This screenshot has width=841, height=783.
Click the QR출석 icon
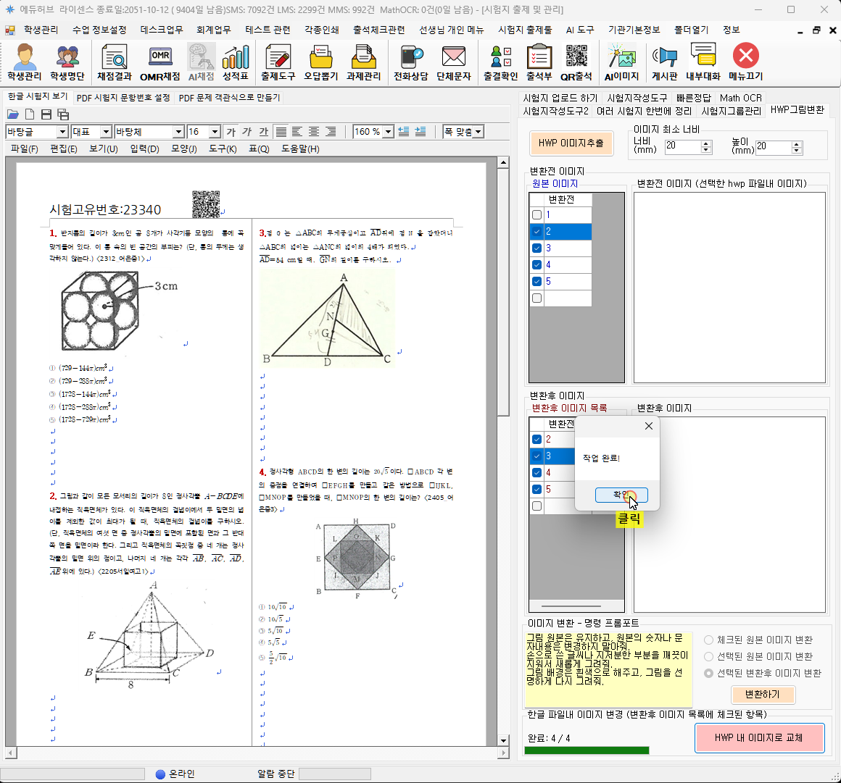576,62
